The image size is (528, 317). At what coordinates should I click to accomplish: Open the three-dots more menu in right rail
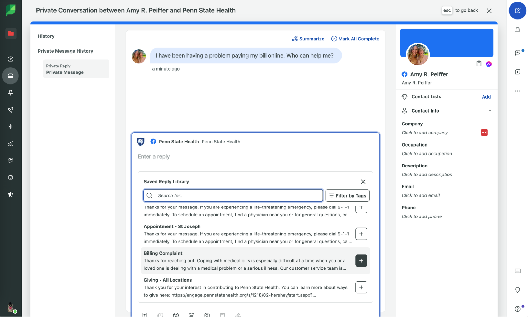point(517,91)
